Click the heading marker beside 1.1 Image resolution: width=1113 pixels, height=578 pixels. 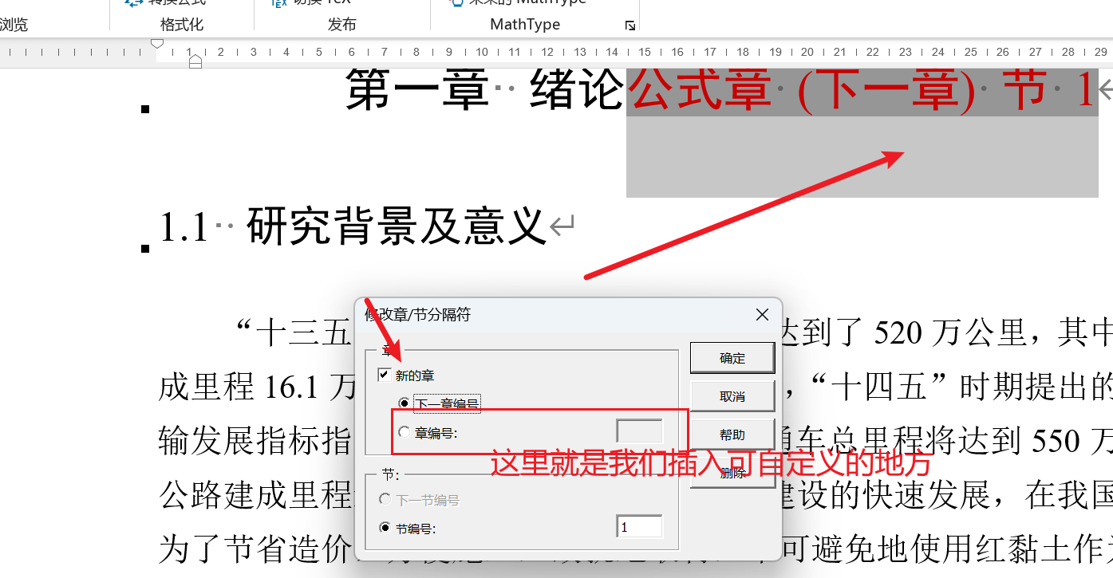[145, 249]
